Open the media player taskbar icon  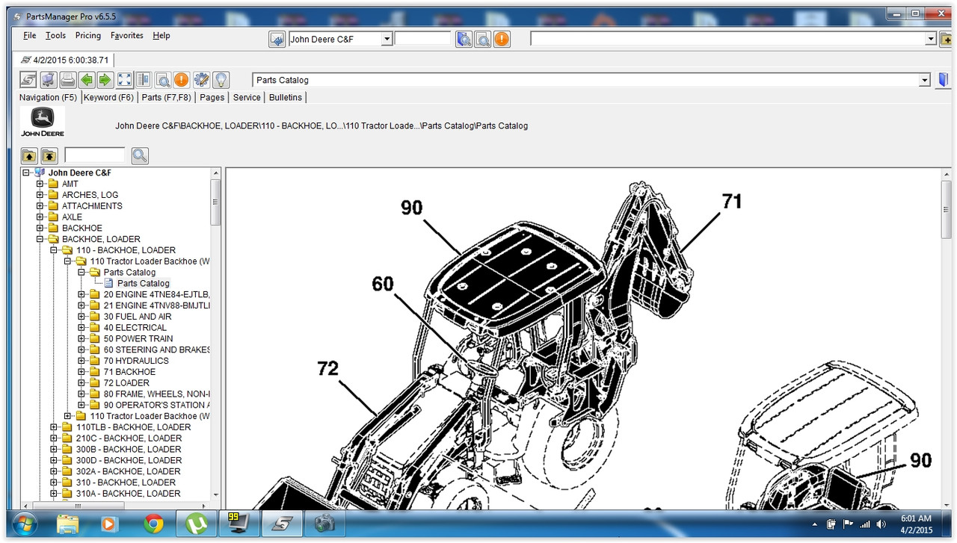click(109, 524)
